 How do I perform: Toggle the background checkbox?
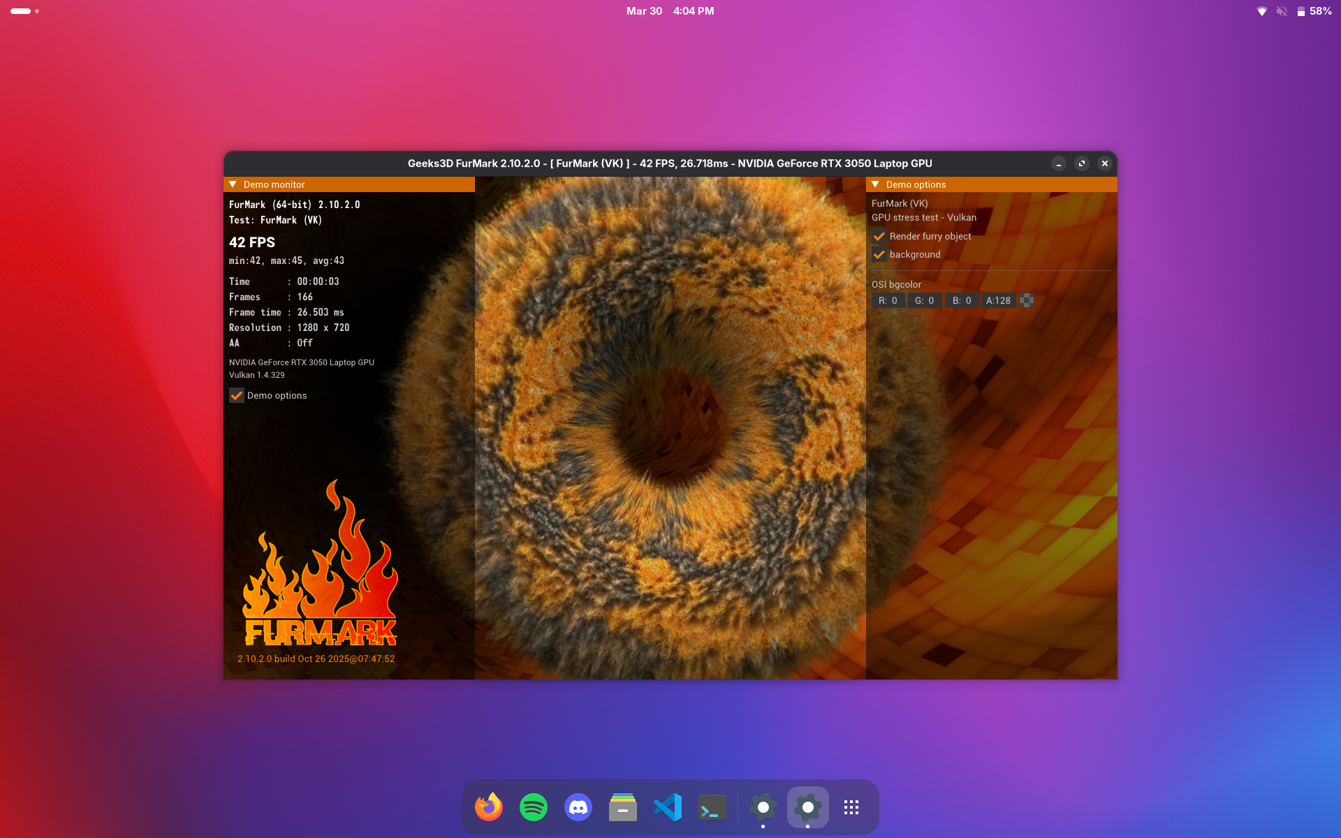(879, 254)
